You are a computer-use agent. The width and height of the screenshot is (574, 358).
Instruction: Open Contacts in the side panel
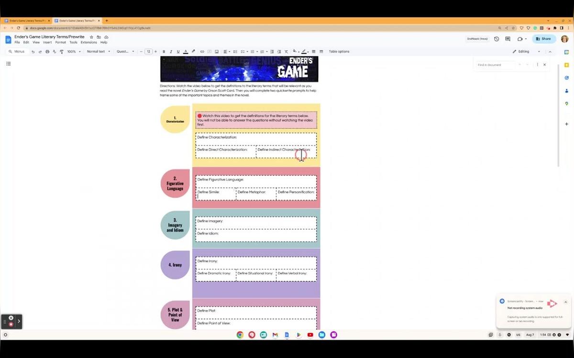(566, 90)
